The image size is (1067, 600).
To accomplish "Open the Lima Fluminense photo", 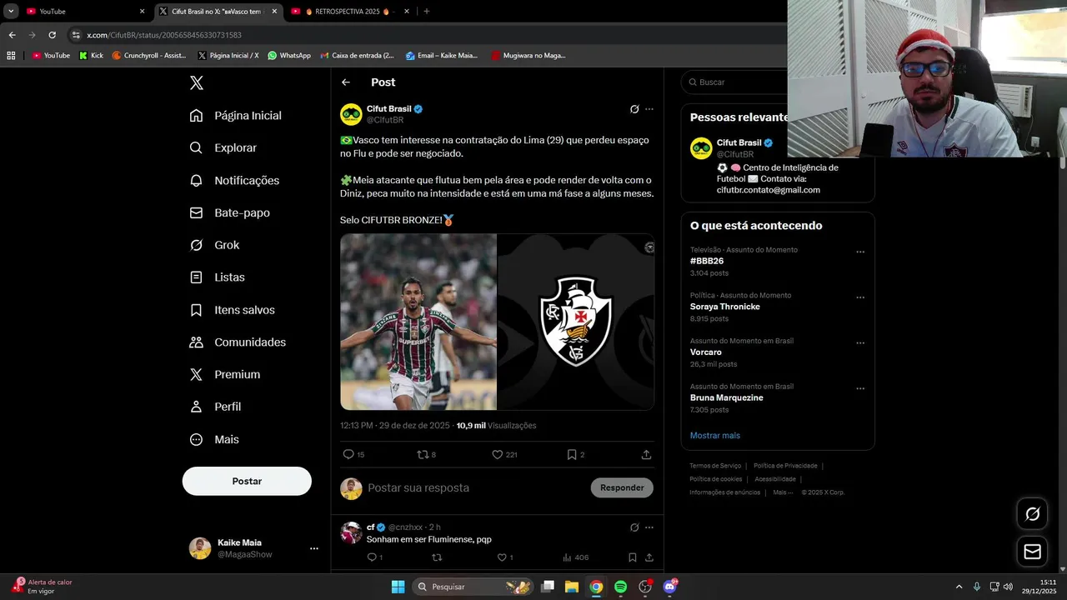I will tap(418, 322).
